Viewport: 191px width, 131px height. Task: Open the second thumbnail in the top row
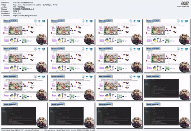pos(72,32)
